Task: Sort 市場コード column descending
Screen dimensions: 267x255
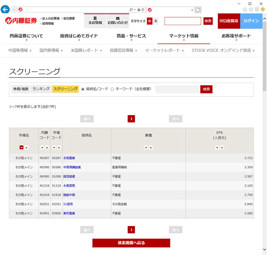Action: (54, 148)
